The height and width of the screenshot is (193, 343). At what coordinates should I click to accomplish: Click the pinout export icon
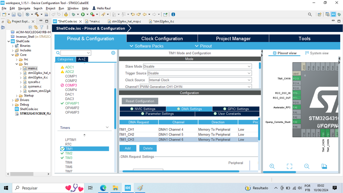point(324,166)
